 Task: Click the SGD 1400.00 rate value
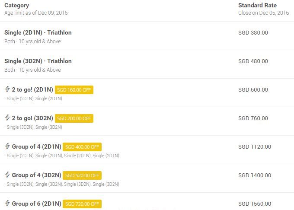coord(255,175)
